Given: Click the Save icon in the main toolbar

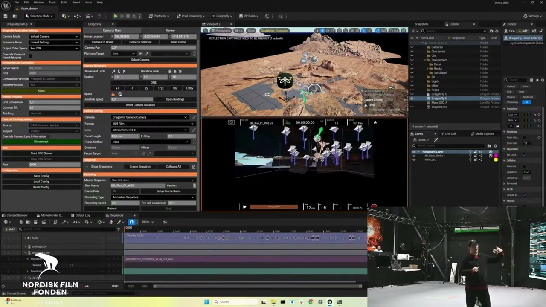Looking at the screenshot, I should 6,16.
